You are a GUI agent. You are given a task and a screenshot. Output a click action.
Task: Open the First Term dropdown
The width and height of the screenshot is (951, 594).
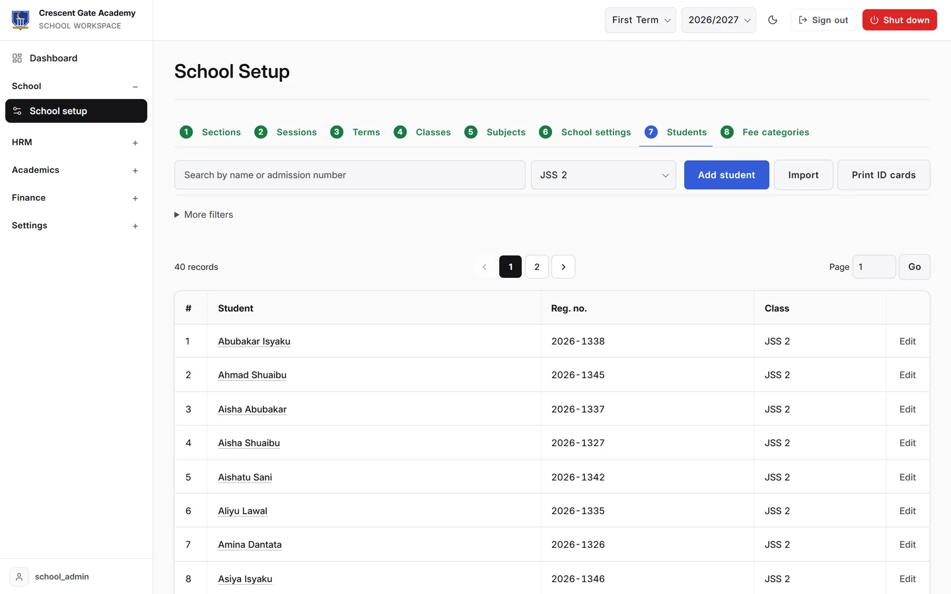tap(641, 20)
